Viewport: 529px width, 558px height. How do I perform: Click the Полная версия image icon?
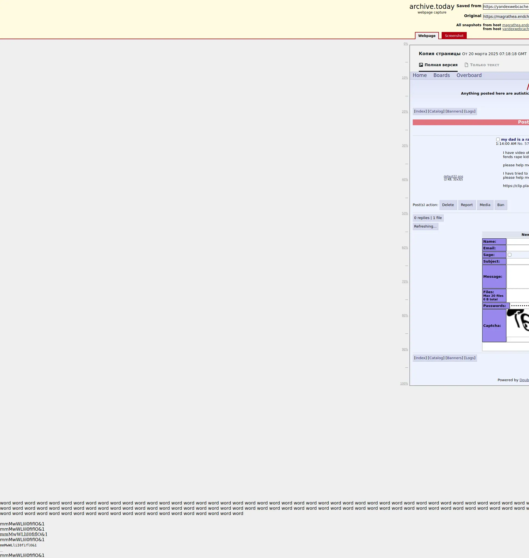421,65
